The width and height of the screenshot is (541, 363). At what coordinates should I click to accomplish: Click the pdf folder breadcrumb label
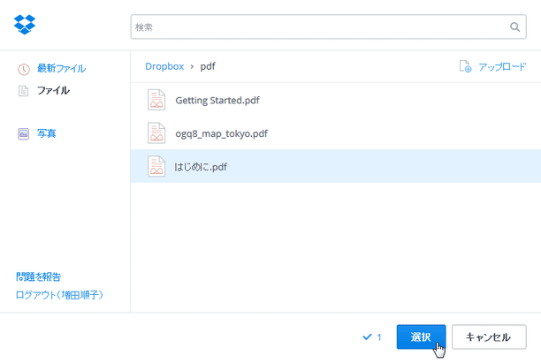point(208,66)
